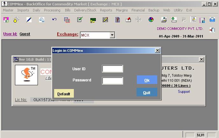Click the colorful pie chart icon

[x=151, y=20]
